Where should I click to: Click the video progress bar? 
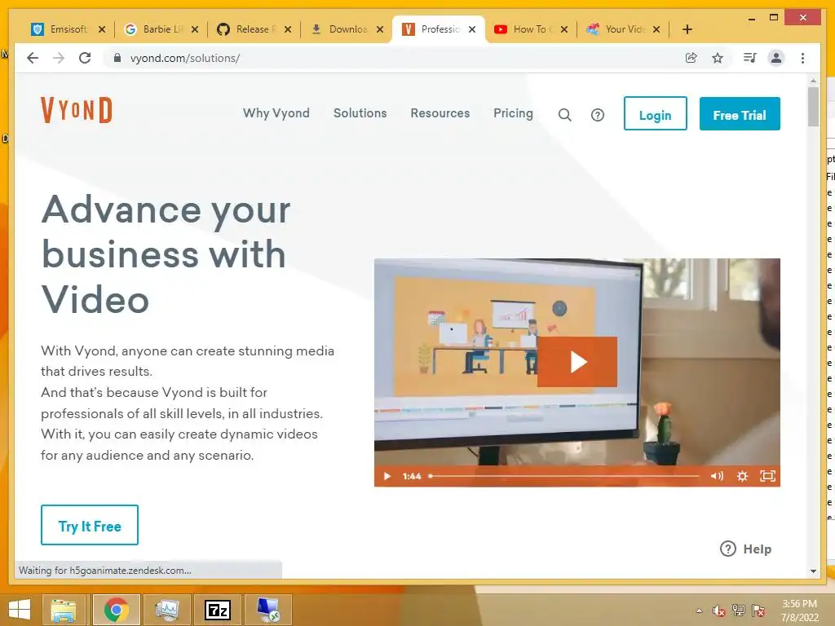[x=564, y=476]
